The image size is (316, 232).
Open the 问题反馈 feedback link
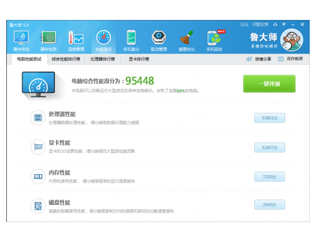[260, 24]
